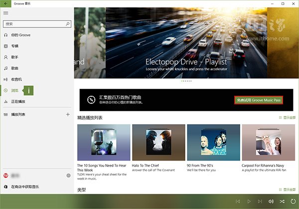Image resolution: width=299 pixels, height=209 pixels.
Task: Select 专辑 (Albums) in sidebar
Action: coord(15,46)
